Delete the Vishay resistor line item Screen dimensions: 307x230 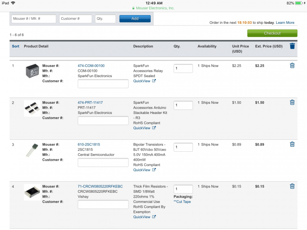click(292, 186)
